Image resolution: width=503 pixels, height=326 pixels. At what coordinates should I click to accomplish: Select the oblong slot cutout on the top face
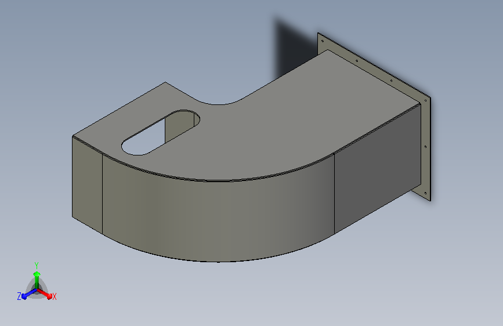pyautogui.click(x=160, y=132)
